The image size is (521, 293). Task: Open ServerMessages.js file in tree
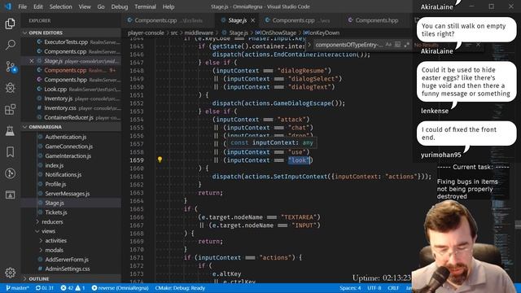(68, 194)
